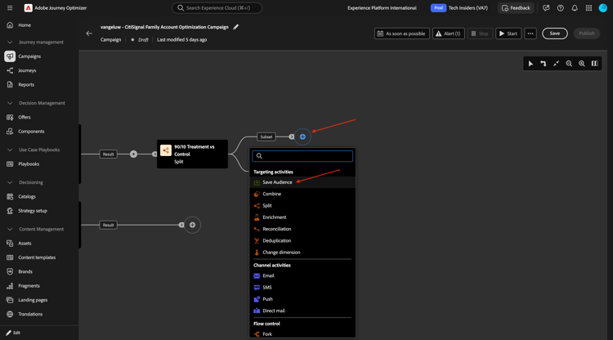The height and width of the screenshot is (340, 613).
Task: Click the Experience Platform International organization switcher
Action: tap(382, 8)
